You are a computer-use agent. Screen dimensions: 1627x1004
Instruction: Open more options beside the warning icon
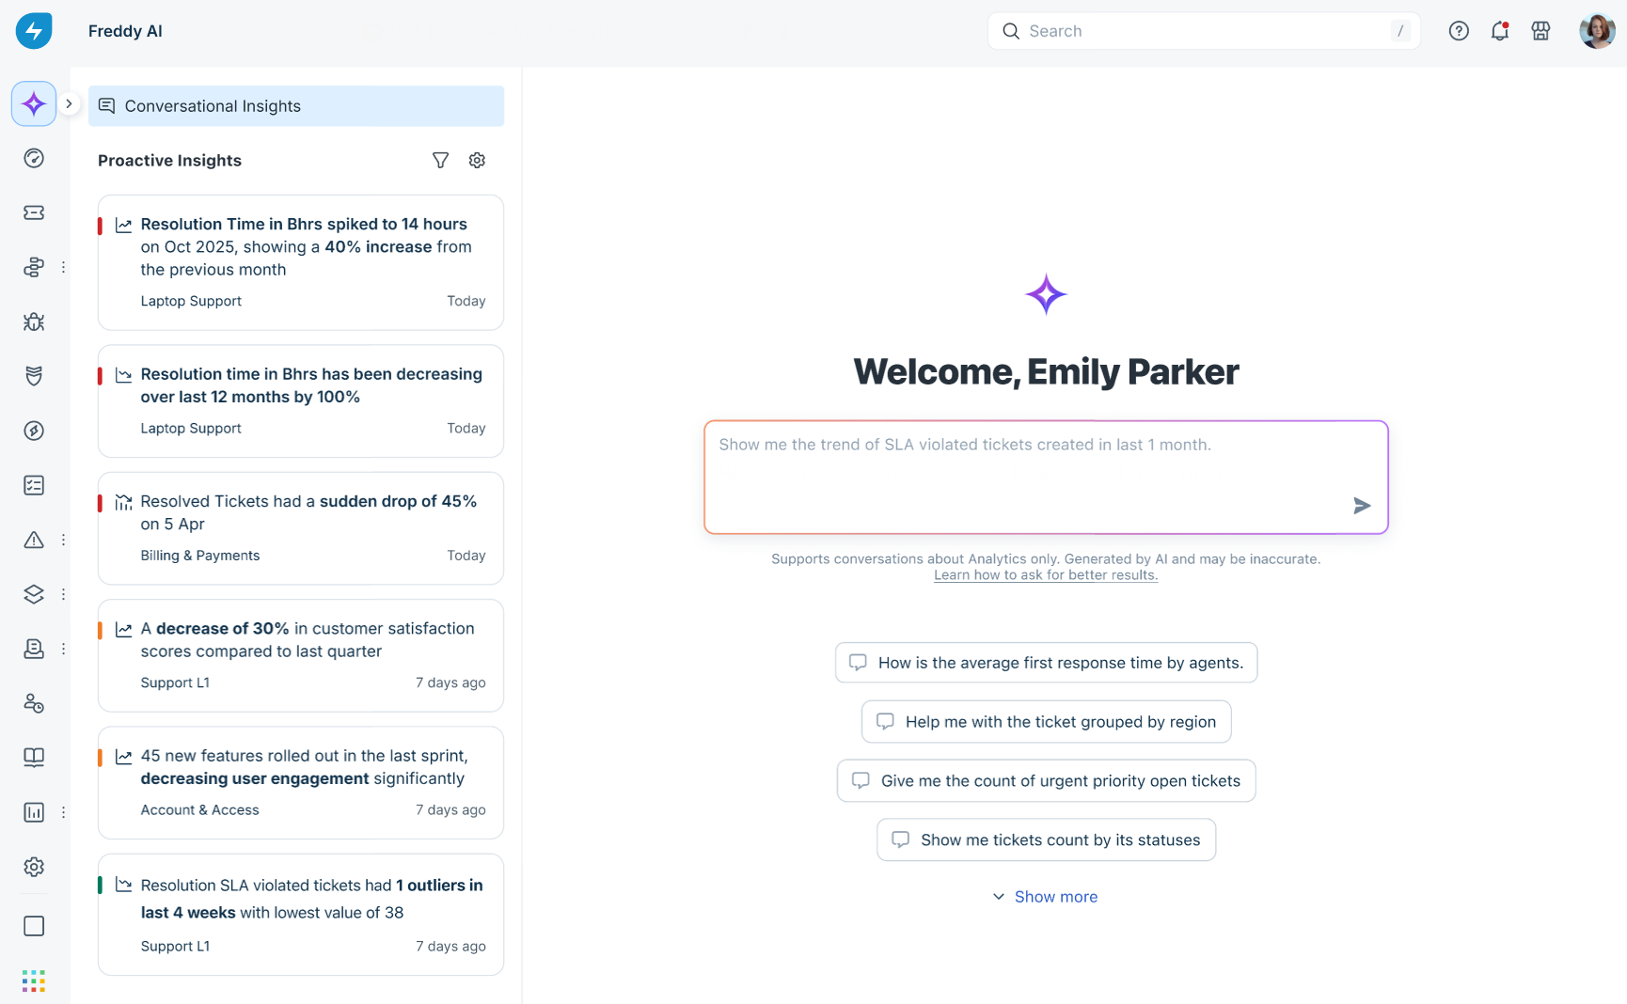point(63,540)
